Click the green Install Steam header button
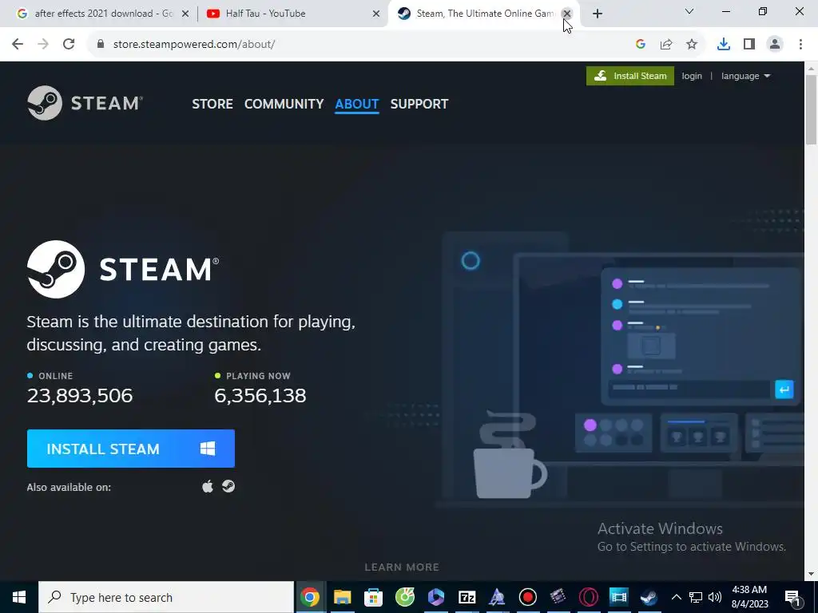Screen dimensions: 818x613 [x=629, y=76]
